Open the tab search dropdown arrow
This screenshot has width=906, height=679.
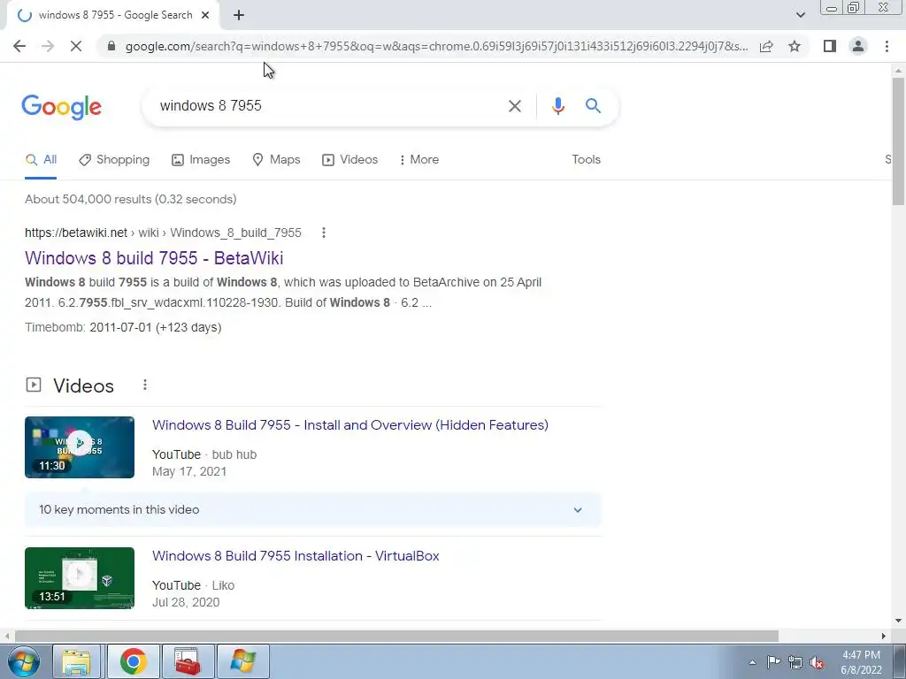tap(800, 15)
